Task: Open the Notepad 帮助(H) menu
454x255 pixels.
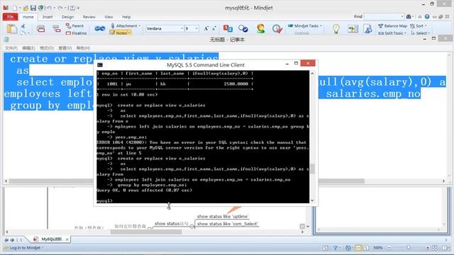Action: pyautogui.click(x=83, y=48)
